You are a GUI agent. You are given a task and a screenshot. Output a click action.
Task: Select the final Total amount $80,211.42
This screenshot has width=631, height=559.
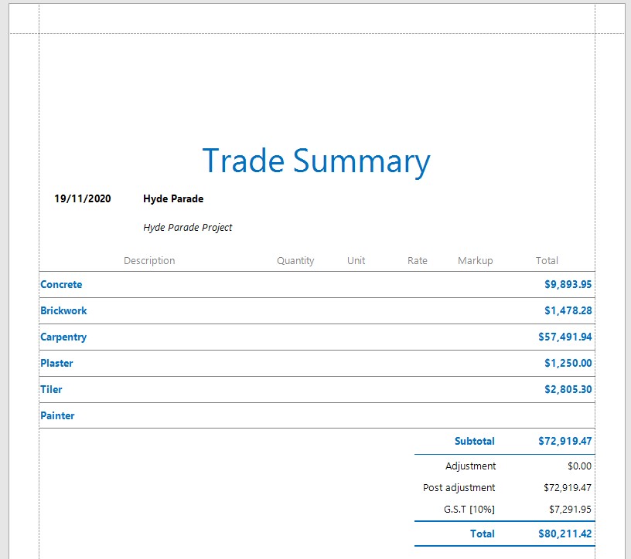[564, 534]
